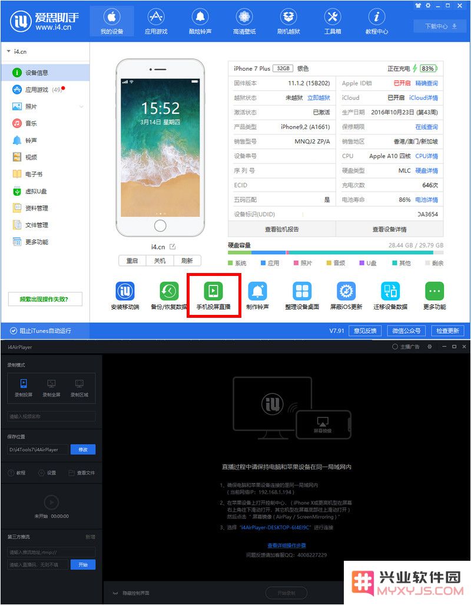Open 安装移动端 shortcut icon

click(x=125, y=291)
